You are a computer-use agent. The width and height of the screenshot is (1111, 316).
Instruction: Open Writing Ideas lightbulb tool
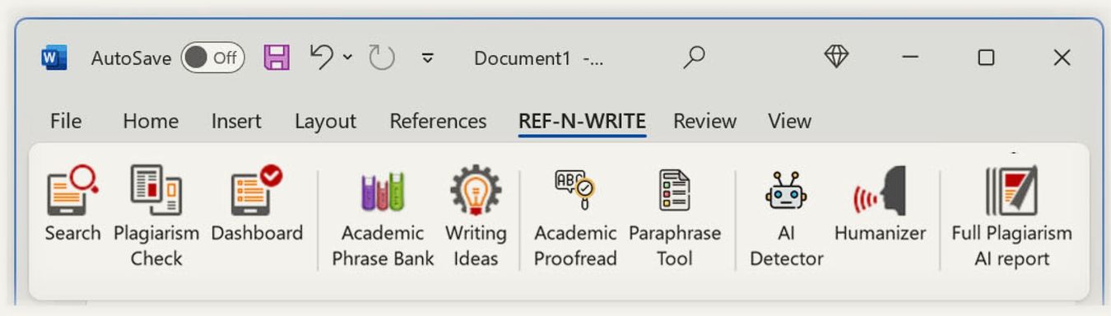click(476, 216)
